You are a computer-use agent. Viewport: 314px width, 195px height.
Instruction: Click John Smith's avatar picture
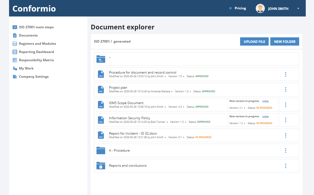point(260,9)
